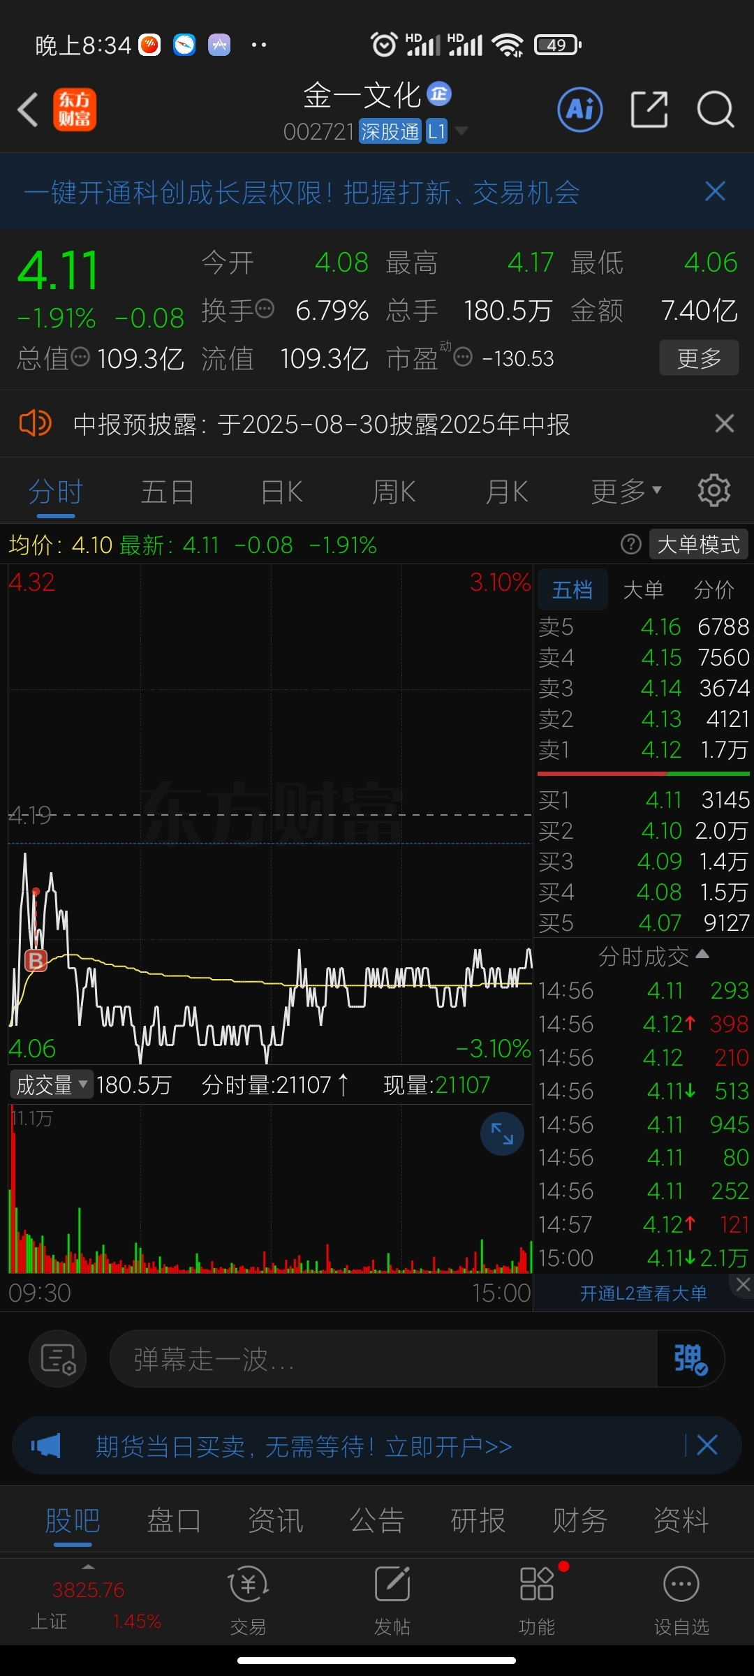Switch to the 日K chart tab
This screenshot has width=754, height=1676.
(x=281, y=492)
